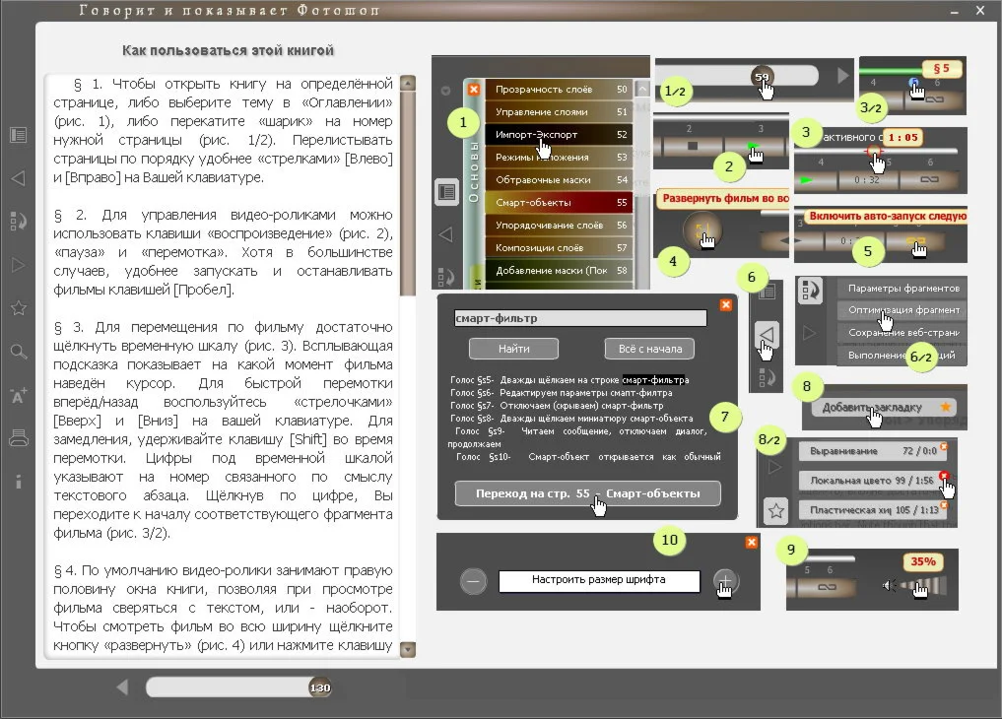Image resolution: width=1002 pixels, height=719 pixels.
Task: Click the printer icon in left sidebar
Action: click(19, 438)
